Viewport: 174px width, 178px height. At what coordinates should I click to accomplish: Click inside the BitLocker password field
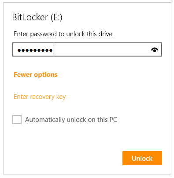click(x=87, y=49)
